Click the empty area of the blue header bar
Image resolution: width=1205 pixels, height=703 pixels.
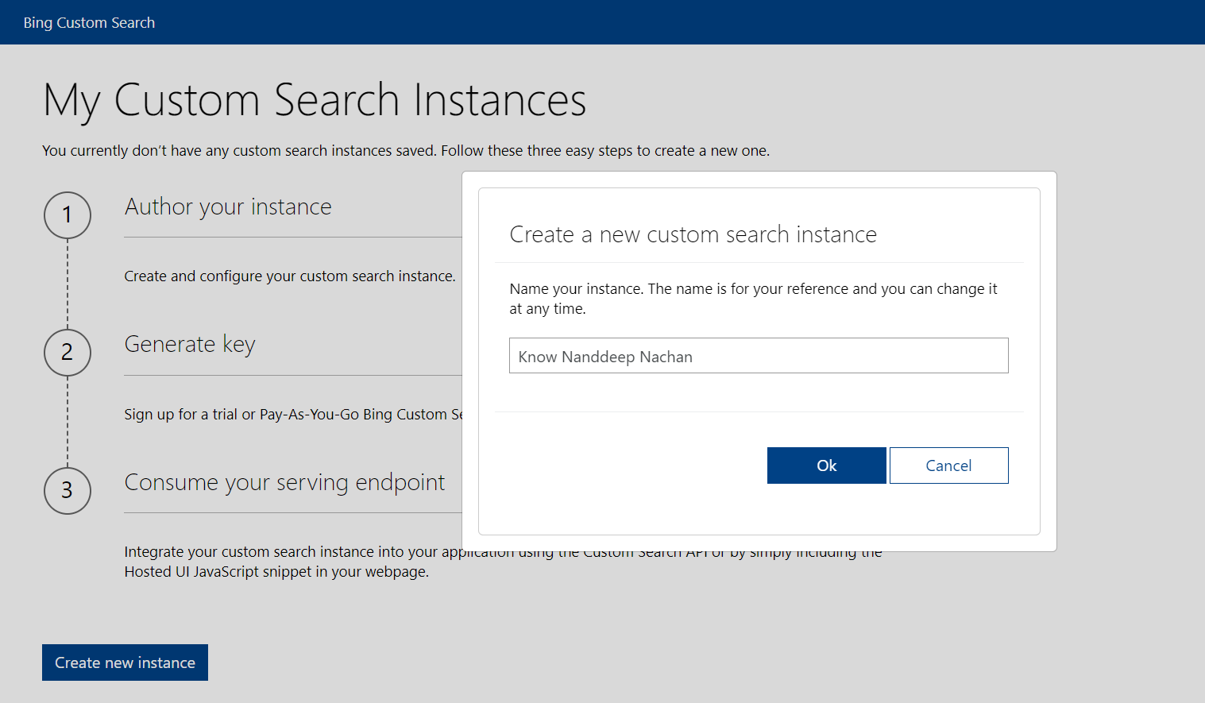coord(675,22)
